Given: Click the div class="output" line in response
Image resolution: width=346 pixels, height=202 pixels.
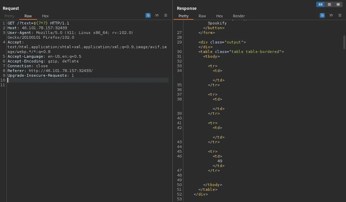Looking at the screenshot, I should [x=222, y=42].
